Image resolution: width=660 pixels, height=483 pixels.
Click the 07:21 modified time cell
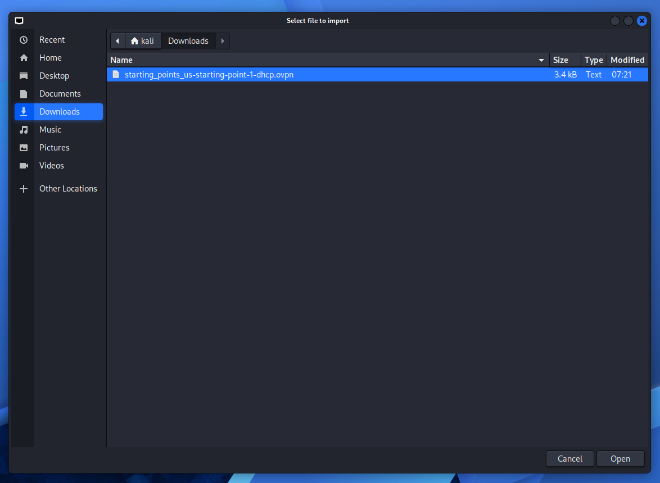click(x=622, y=74)
